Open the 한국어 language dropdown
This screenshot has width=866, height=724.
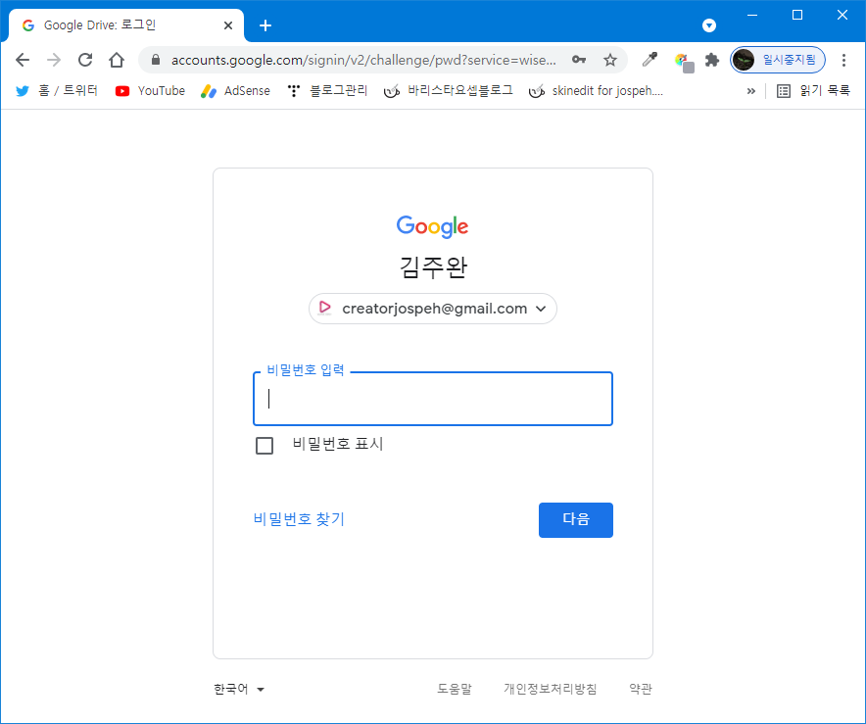coord(239,689)
